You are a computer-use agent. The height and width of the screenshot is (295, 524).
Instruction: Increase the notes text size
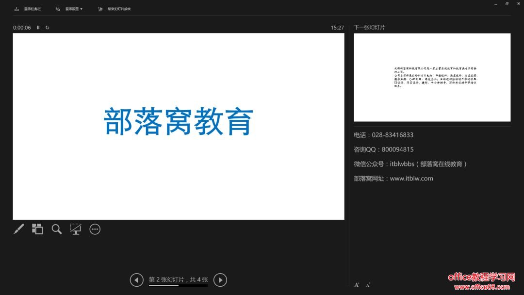click(357, 285)
